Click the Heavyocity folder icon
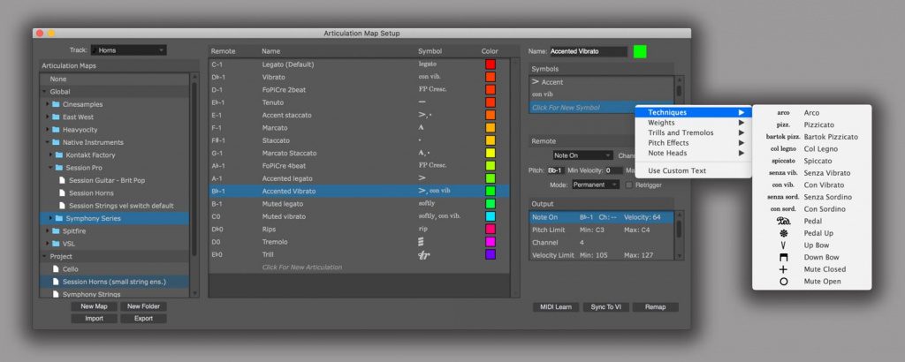Viewport: 905px width, 362px height. point(56,130)
